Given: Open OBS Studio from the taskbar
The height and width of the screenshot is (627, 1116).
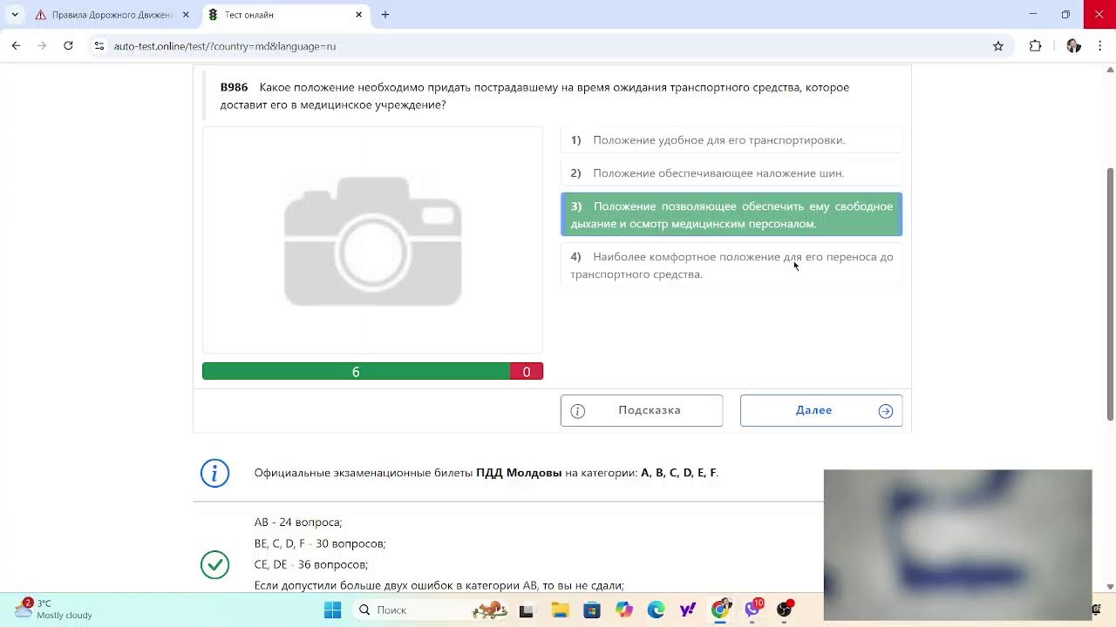Looking at the screenshot, I should click(x=785, y=610).
